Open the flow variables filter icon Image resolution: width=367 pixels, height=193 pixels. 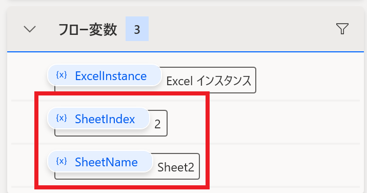click(x=342, y=29)
